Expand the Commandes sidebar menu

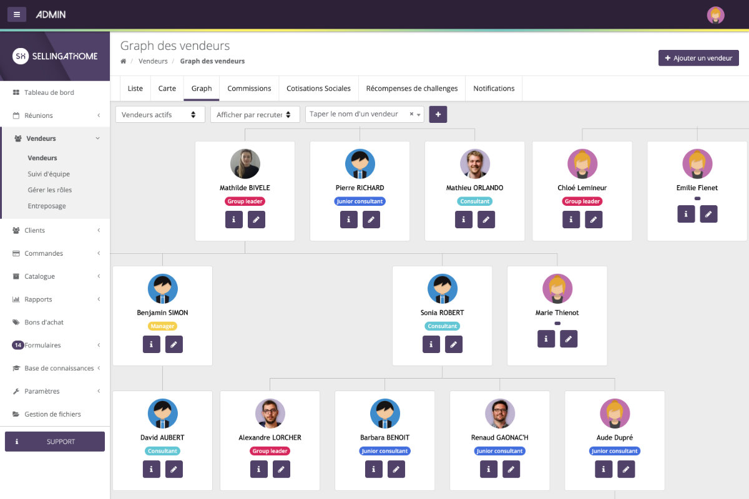[55, 253]
